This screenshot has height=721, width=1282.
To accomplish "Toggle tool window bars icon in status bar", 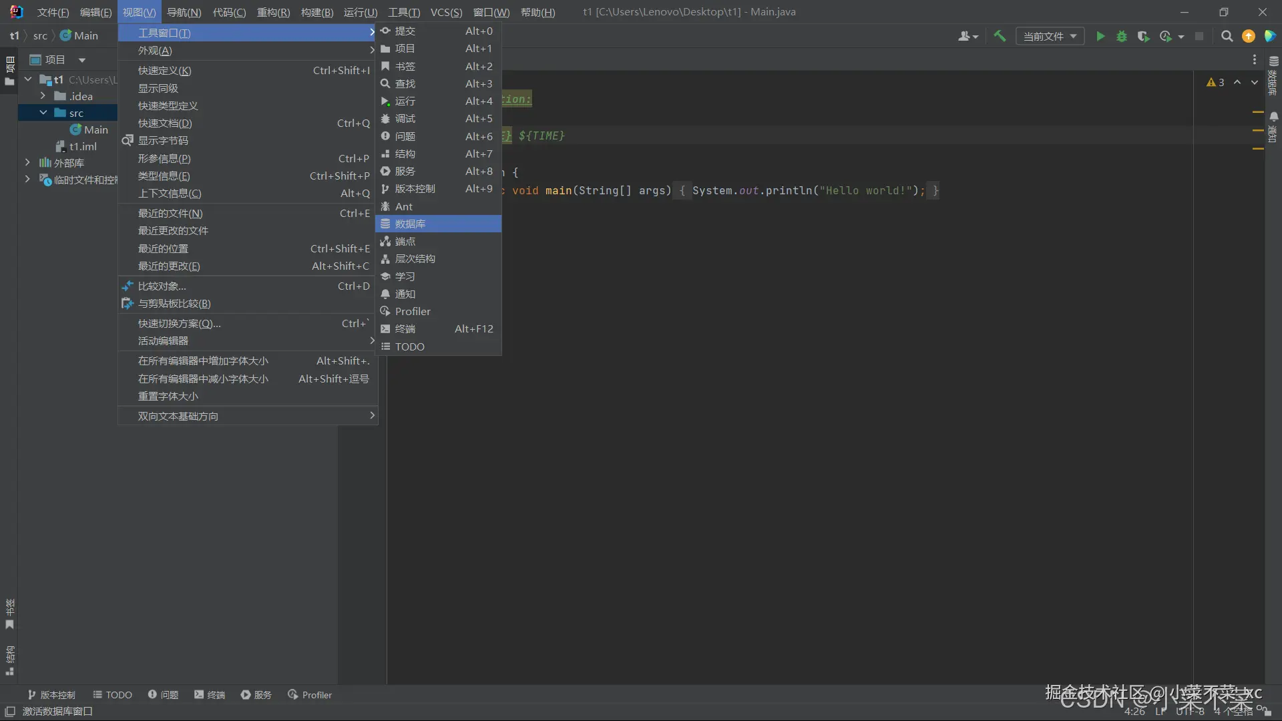I will pyautogui.click(x=9, y=712).
